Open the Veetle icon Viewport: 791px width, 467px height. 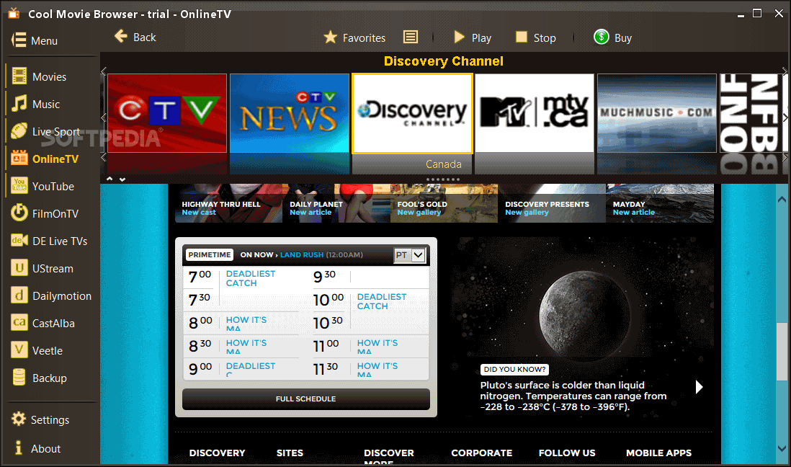(19, 350)
